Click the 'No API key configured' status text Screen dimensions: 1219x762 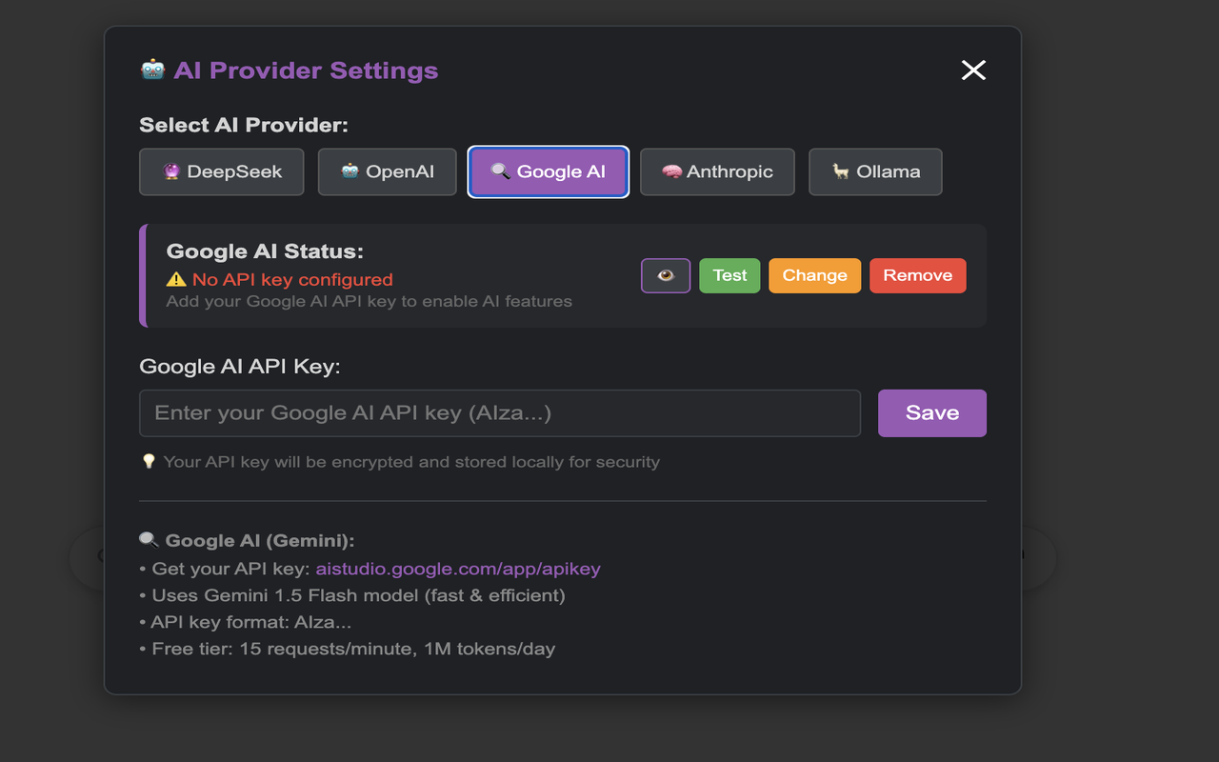[x=292, y=279]
